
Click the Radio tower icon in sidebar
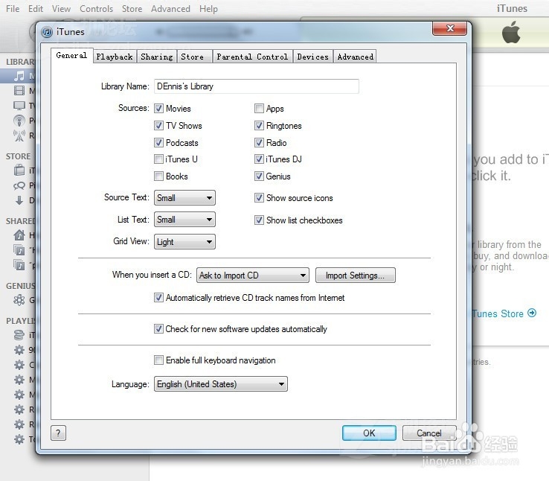tap(19, 136)
